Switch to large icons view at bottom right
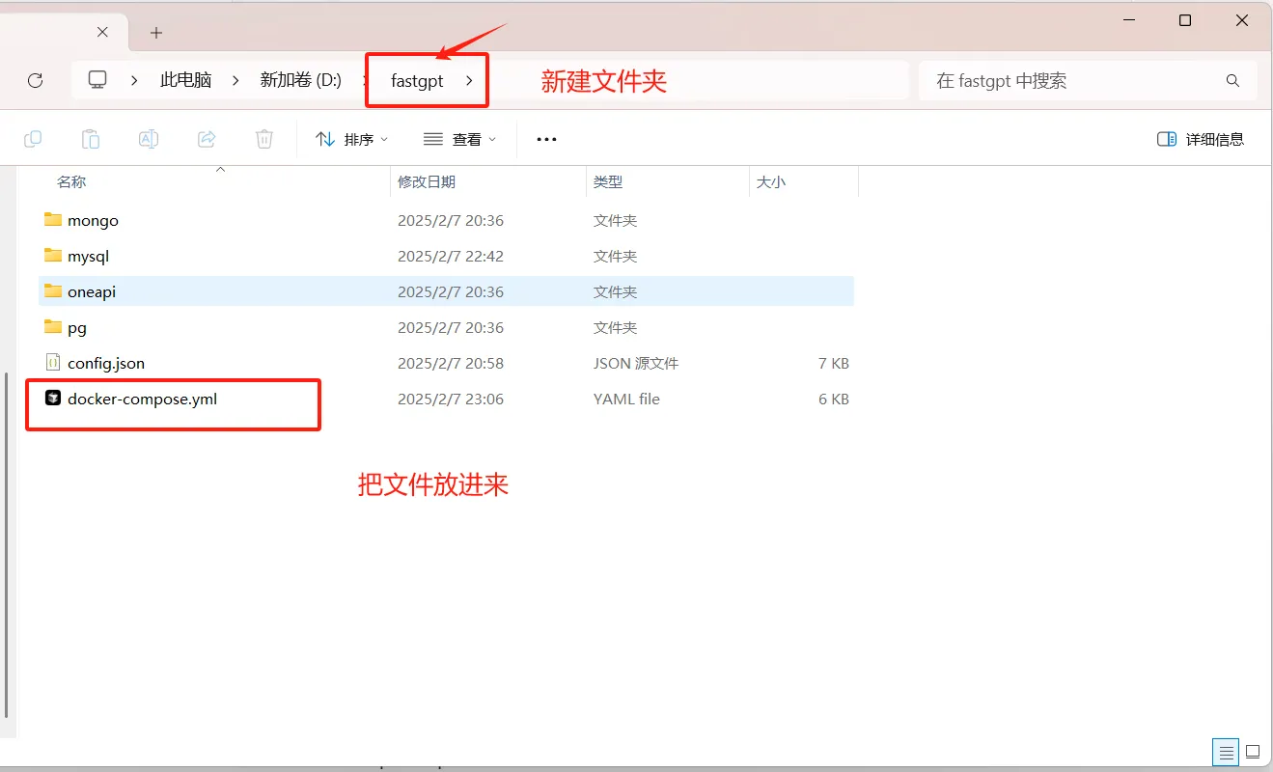The height and width of the screenshot is (772, 1273). coord(1253,752)
